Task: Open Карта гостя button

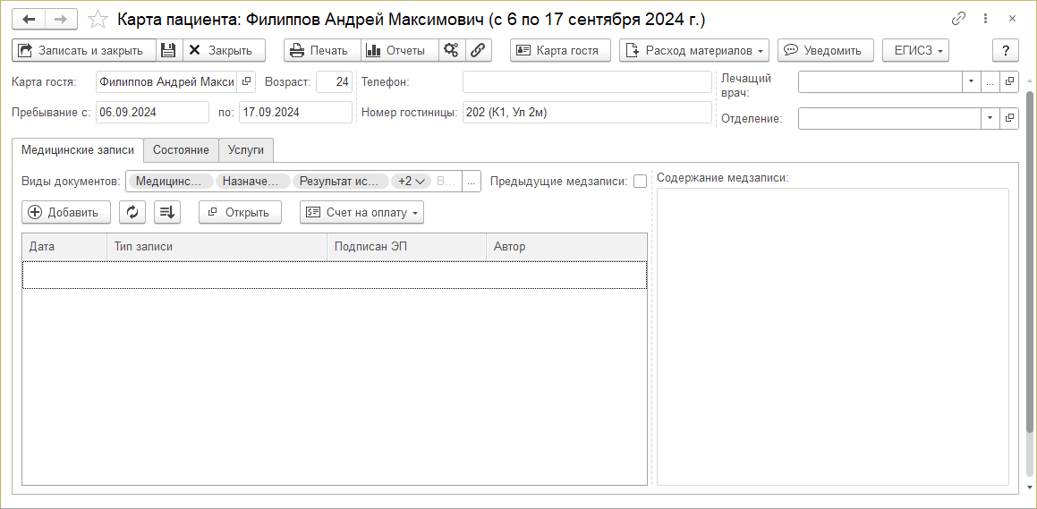Action: point(560,50)
